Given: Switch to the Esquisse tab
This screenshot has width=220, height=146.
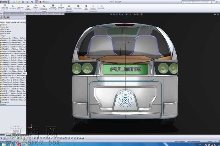Looking at the screenshot, I should pyautogui.click(x=29, y=14).
